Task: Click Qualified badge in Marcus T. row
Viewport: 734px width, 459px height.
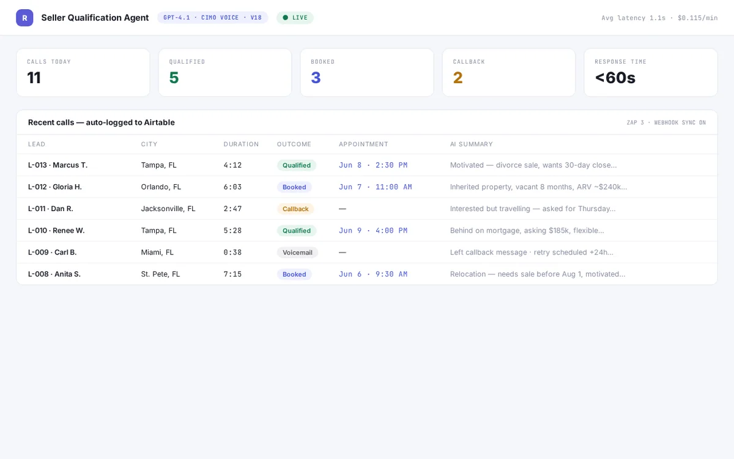Action: [x=297, y=165]
